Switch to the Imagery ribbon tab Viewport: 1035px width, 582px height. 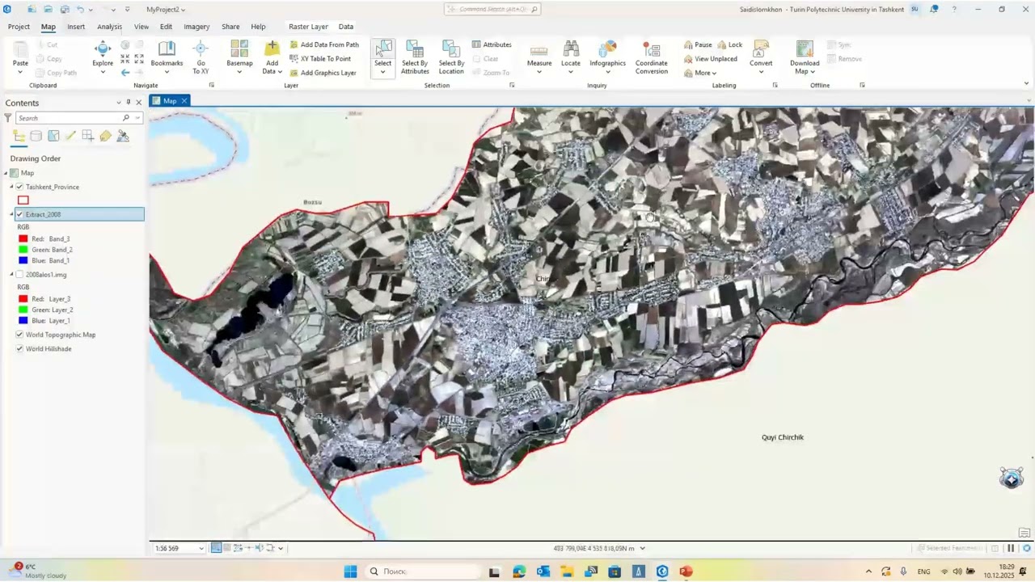click(196, 27)
